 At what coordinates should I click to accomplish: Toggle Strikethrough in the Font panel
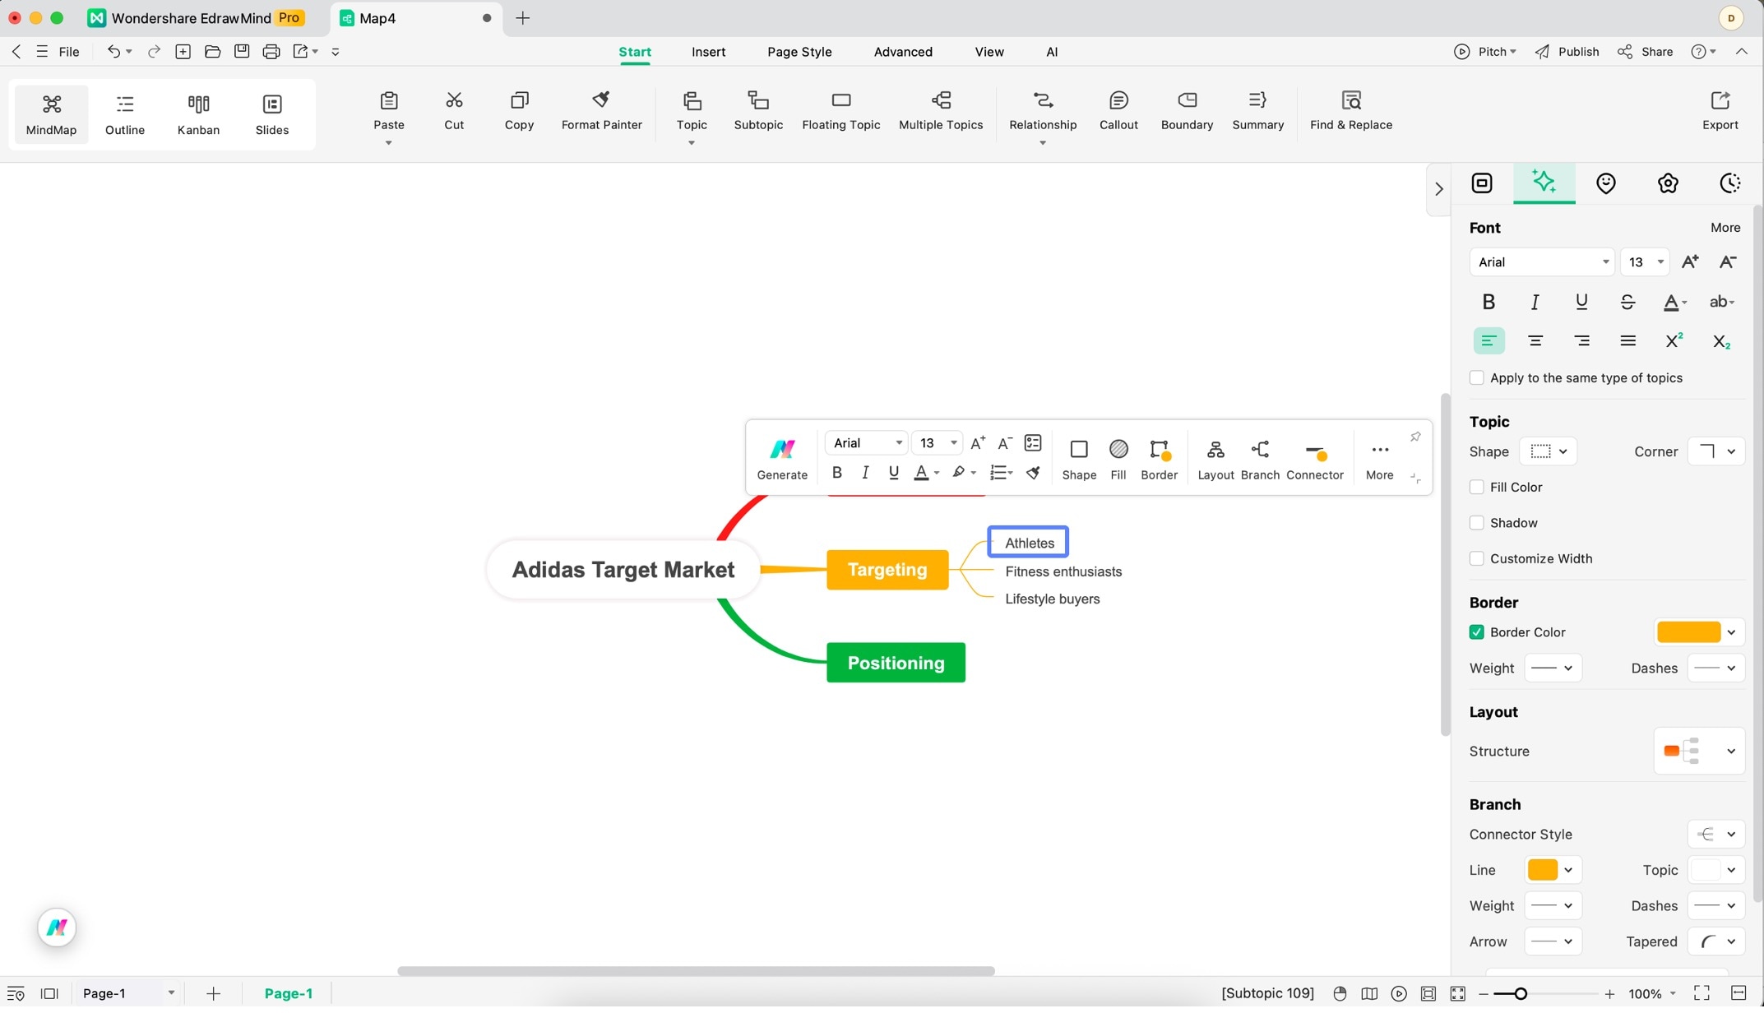1627,302
